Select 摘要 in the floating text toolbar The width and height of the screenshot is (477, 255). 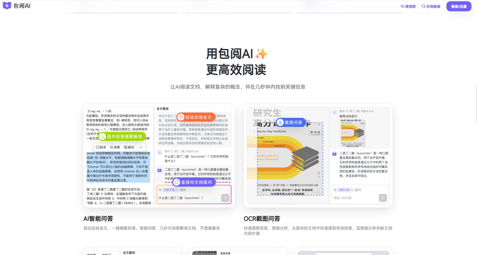[x=115, y=147]
